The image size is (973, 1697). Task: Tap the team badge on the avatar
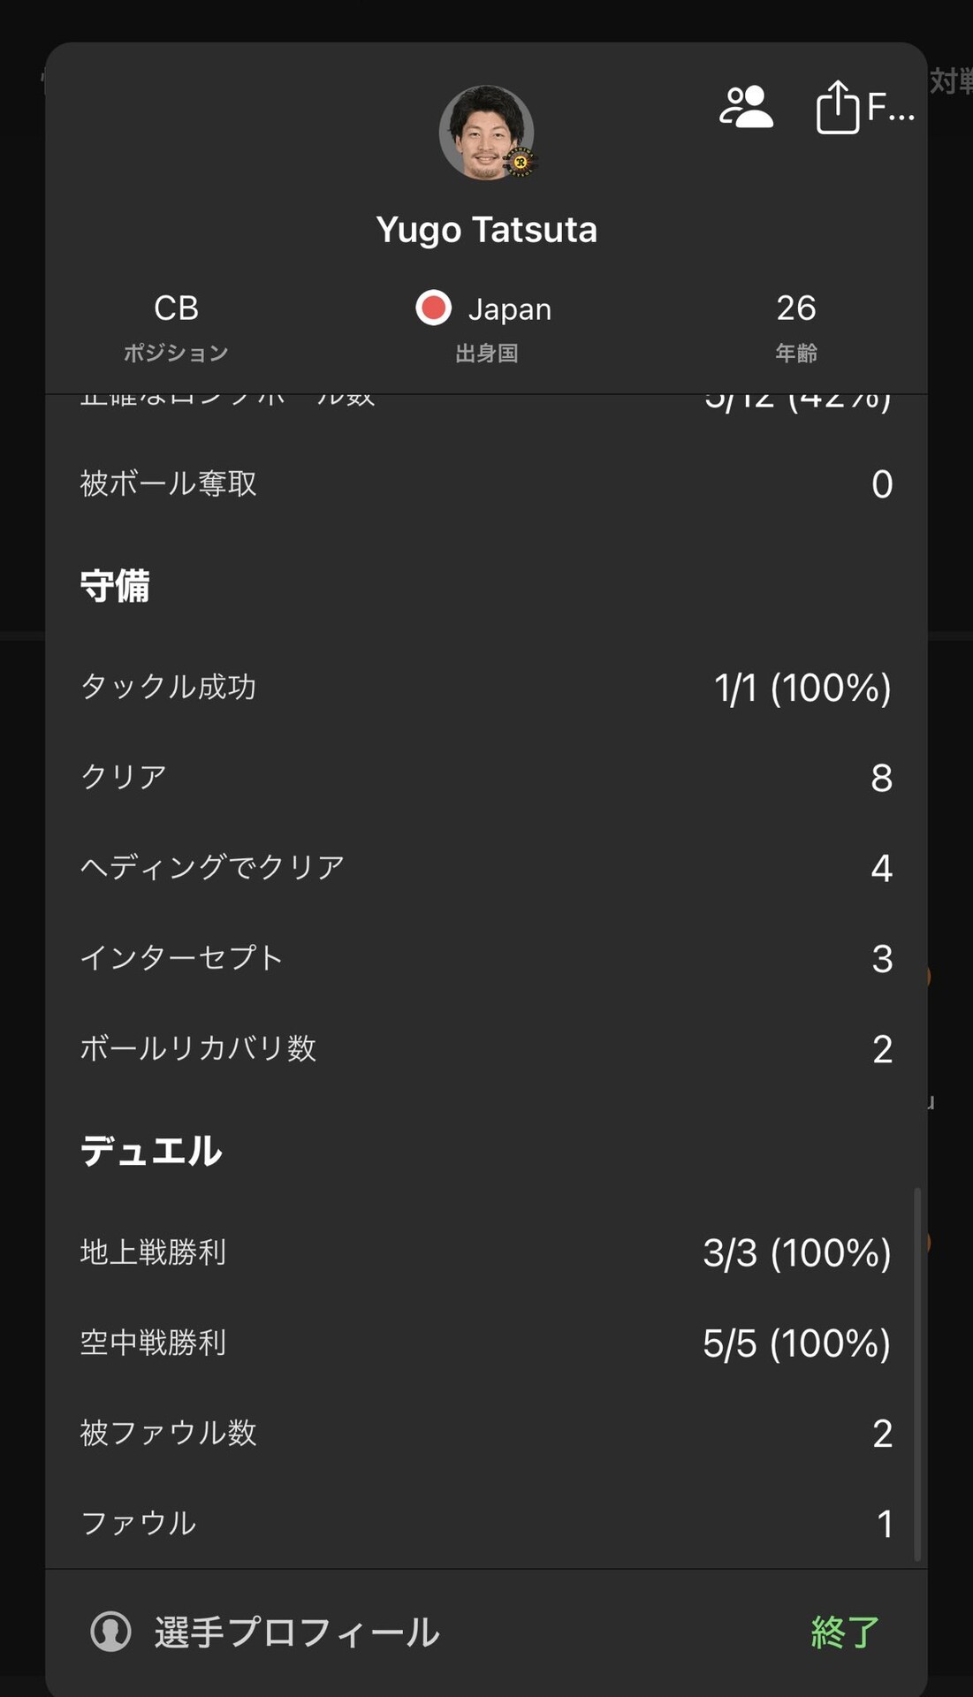coord(521,162)
